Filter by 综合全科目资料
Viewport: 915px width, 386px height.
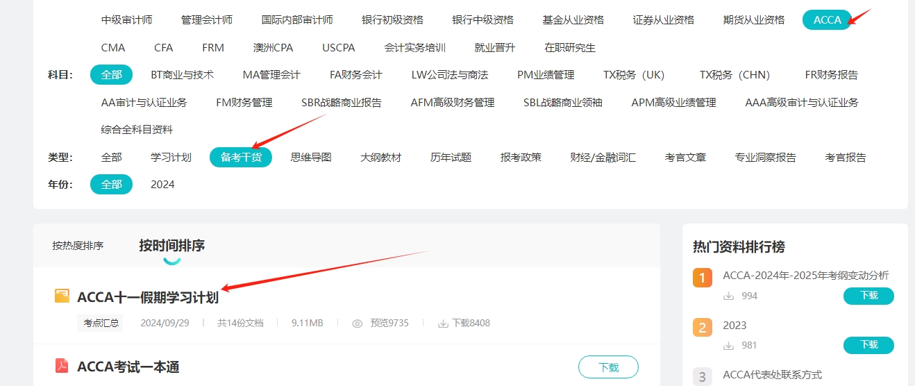[137, 130]
